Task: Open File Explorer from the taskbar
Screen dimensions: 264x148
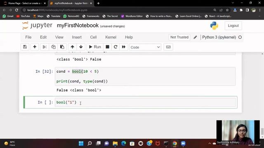Action: [115, 143]
